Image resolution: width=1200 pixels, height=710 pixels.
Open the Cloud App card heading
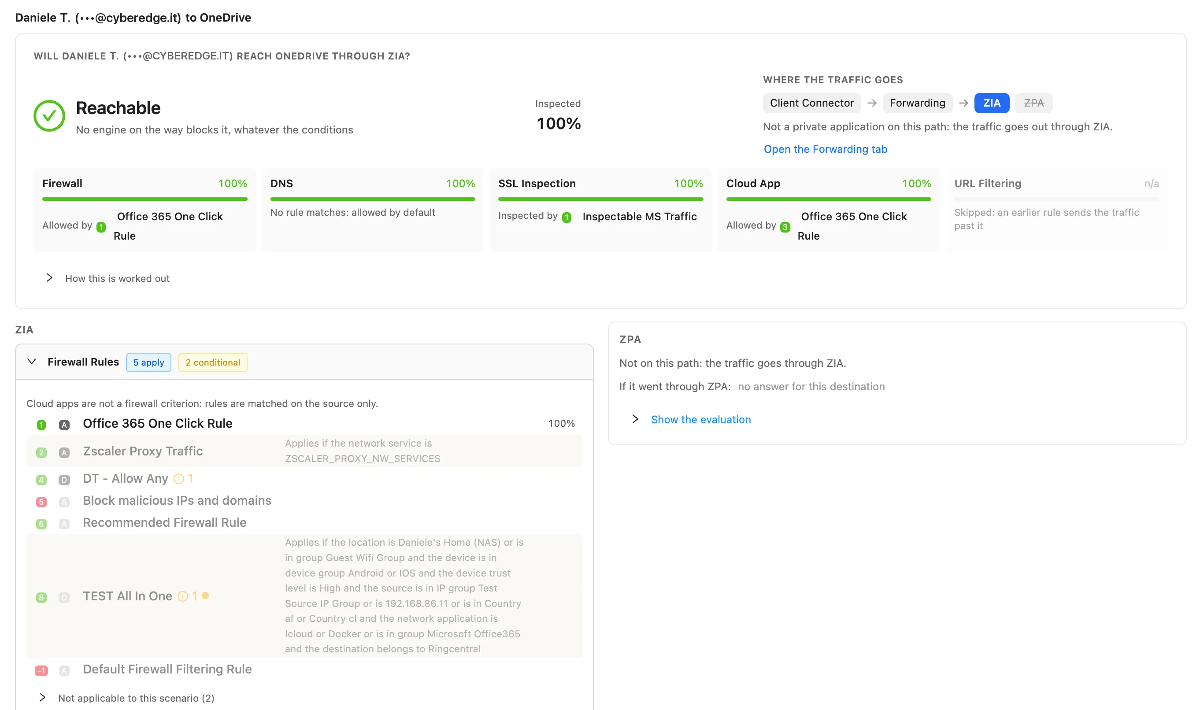coord(753,184)
